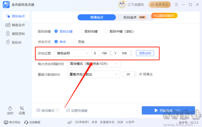Click the megaphone 应用推荐 icon
Viewport: 202px width, 127px height.
pos(70,122)
